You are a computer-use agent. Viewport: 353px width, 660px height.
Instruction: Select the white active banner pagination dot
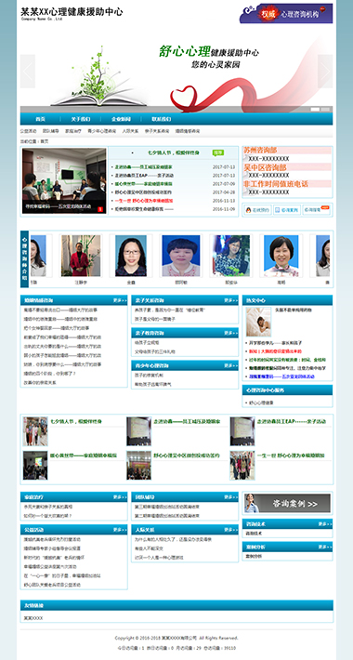(x=315, y=109)
